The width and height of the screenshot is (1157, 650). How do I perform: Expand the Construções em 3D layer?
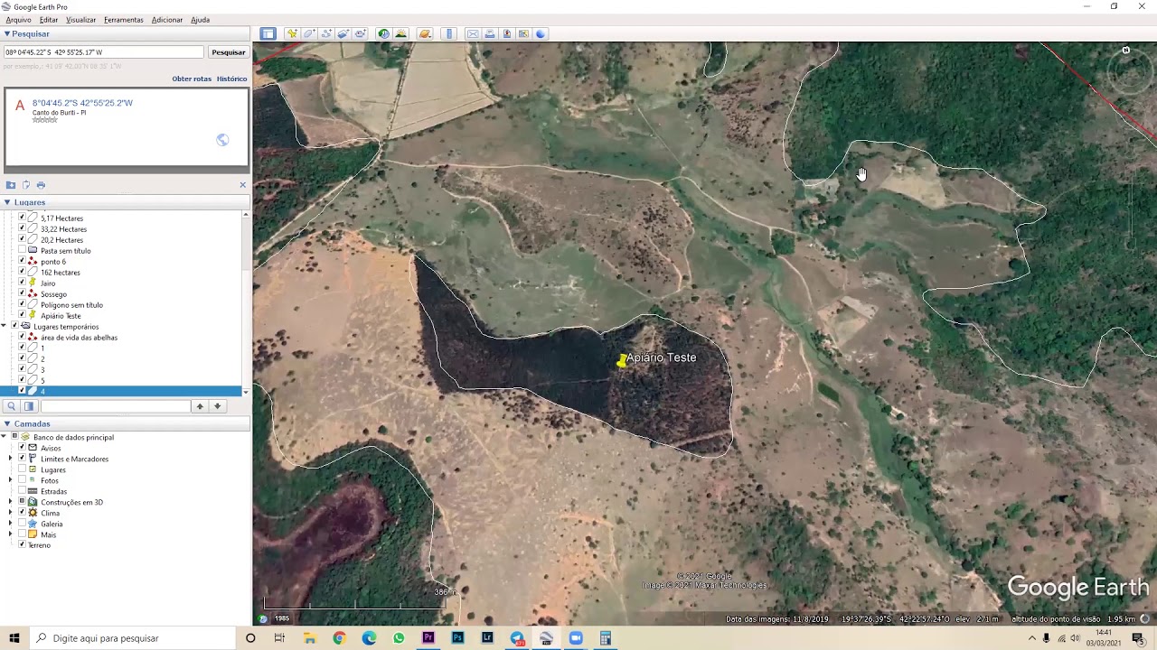point(11,502)
